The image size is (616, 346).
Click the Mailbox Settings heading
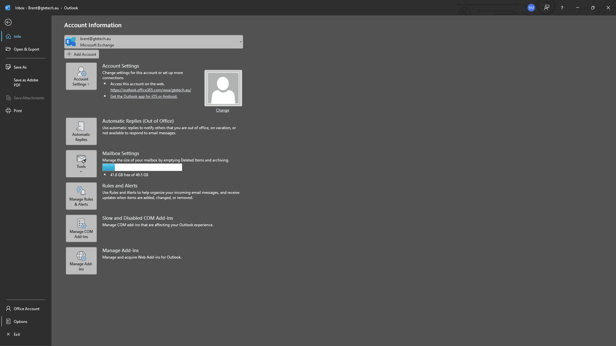pyautogui.click(x=121, y=153)
